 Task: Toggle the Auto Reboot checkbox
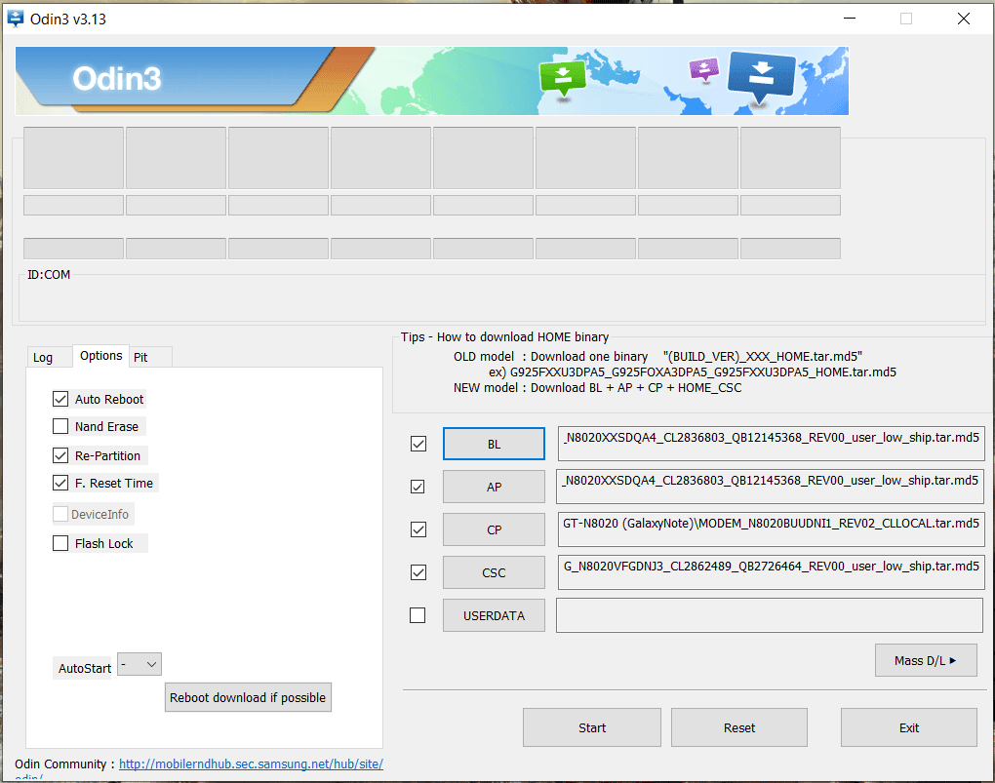(60, 399)
